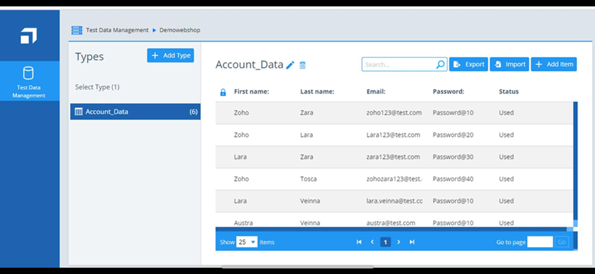
Task: Click the (6) count on Account_Data
Action: click(193, 112)
